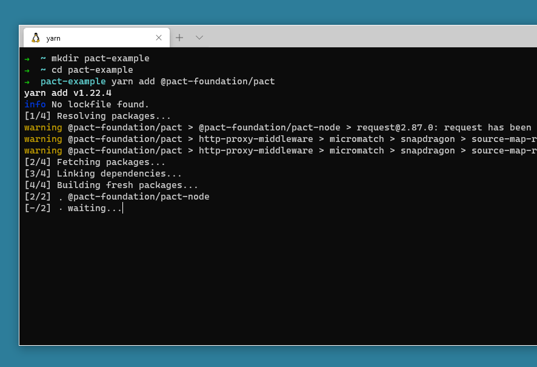Click the 'yarn add v1.22.4' output line

(x=68, y=93)
